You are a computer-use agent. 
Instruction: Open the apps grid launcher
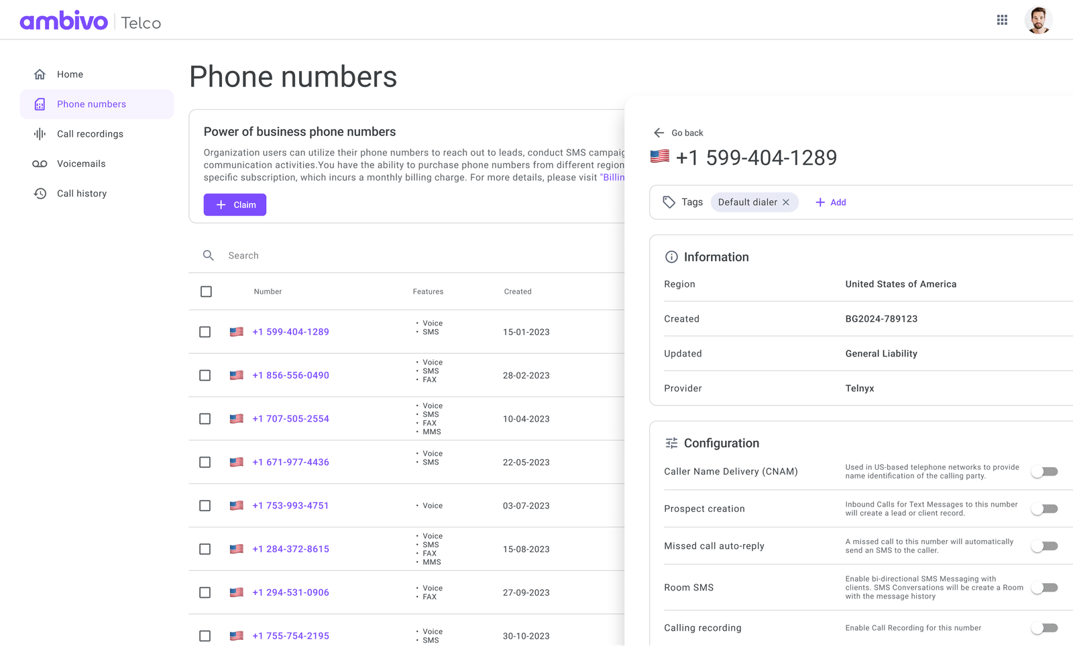click(x=1002, y=19)
